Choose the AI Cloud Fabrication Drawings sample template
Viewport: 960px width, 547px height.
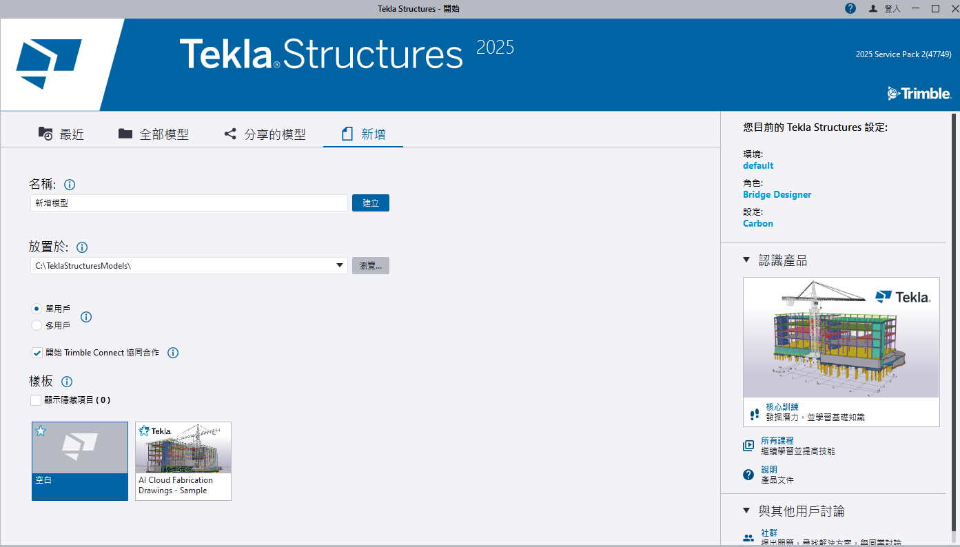coord(183,460)
